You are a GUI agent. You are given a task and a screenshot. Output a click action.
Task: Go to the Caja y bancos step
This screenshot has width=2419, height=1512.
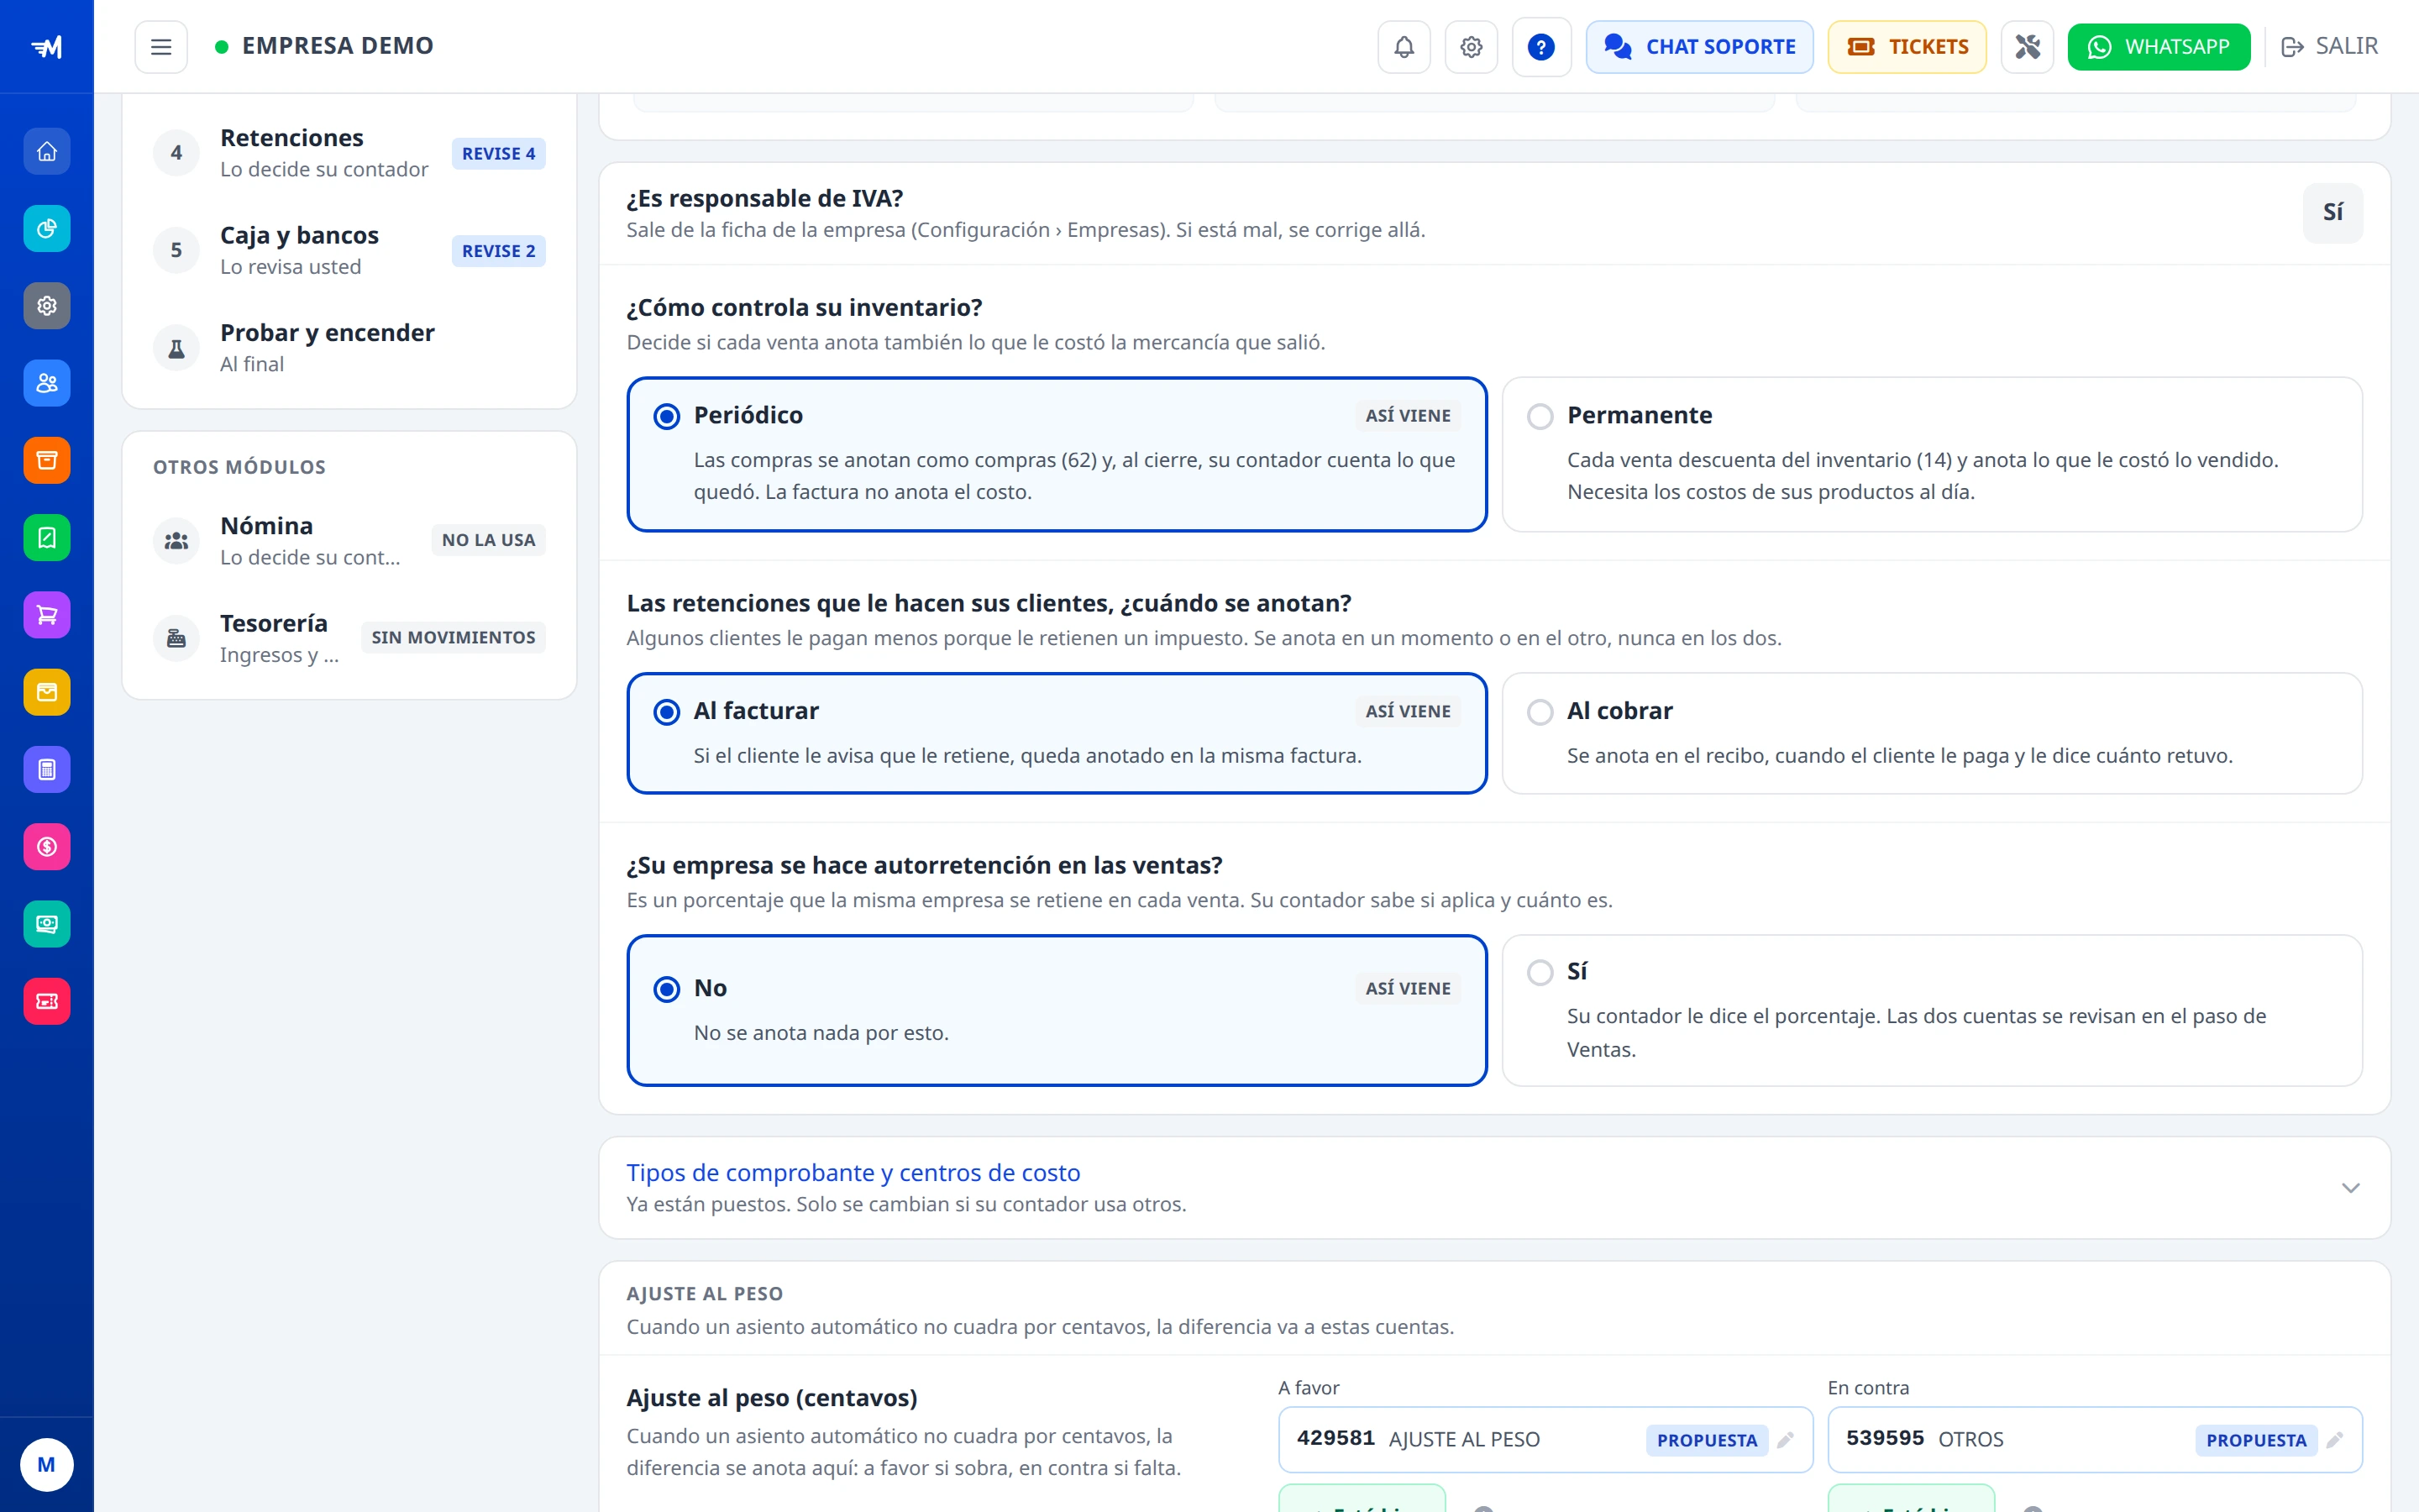tap(349, 250)
